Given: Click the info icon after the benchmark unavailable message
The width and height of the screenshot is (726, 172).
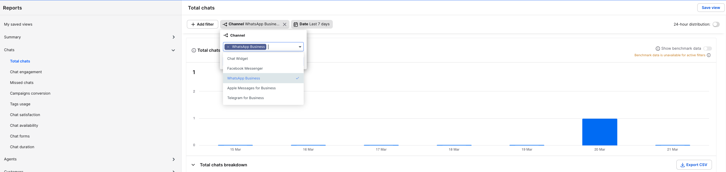Looking at the screenshot, I should [x=709, y=55].
